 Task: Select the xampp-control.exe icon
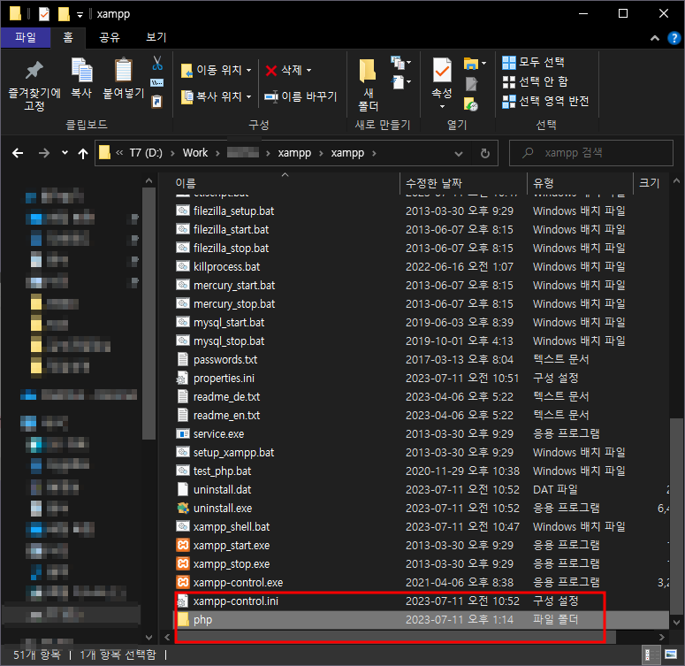183,583
